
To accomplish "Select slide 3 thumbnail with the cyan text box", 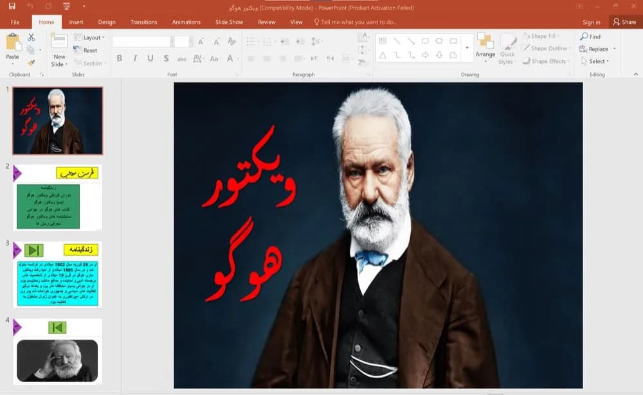I will tap(58, 274).
